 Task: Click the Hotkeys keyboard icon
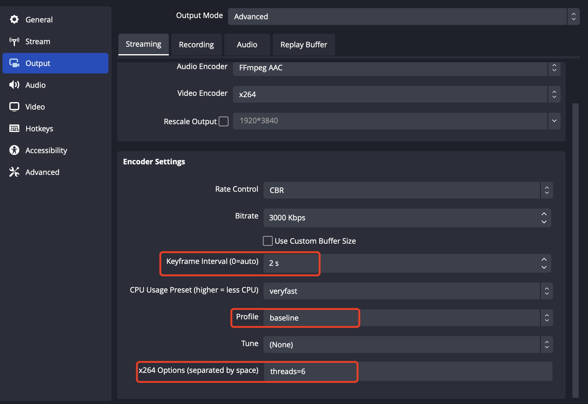(x=14, y=128)
